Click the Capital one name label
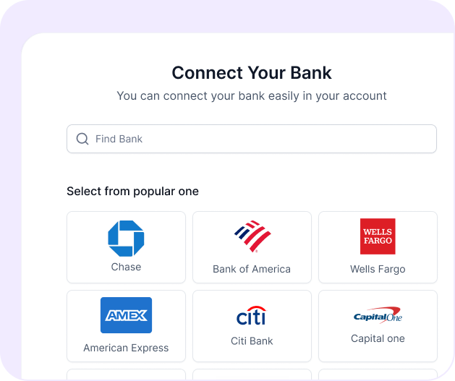The image size is (455, 381). tap(378, 338)
